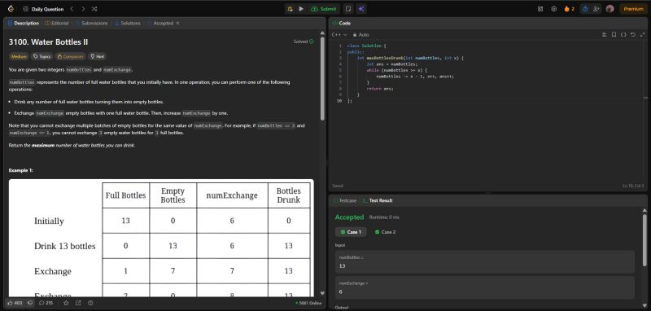Switch to the Solutions tab

pos(128,24)
